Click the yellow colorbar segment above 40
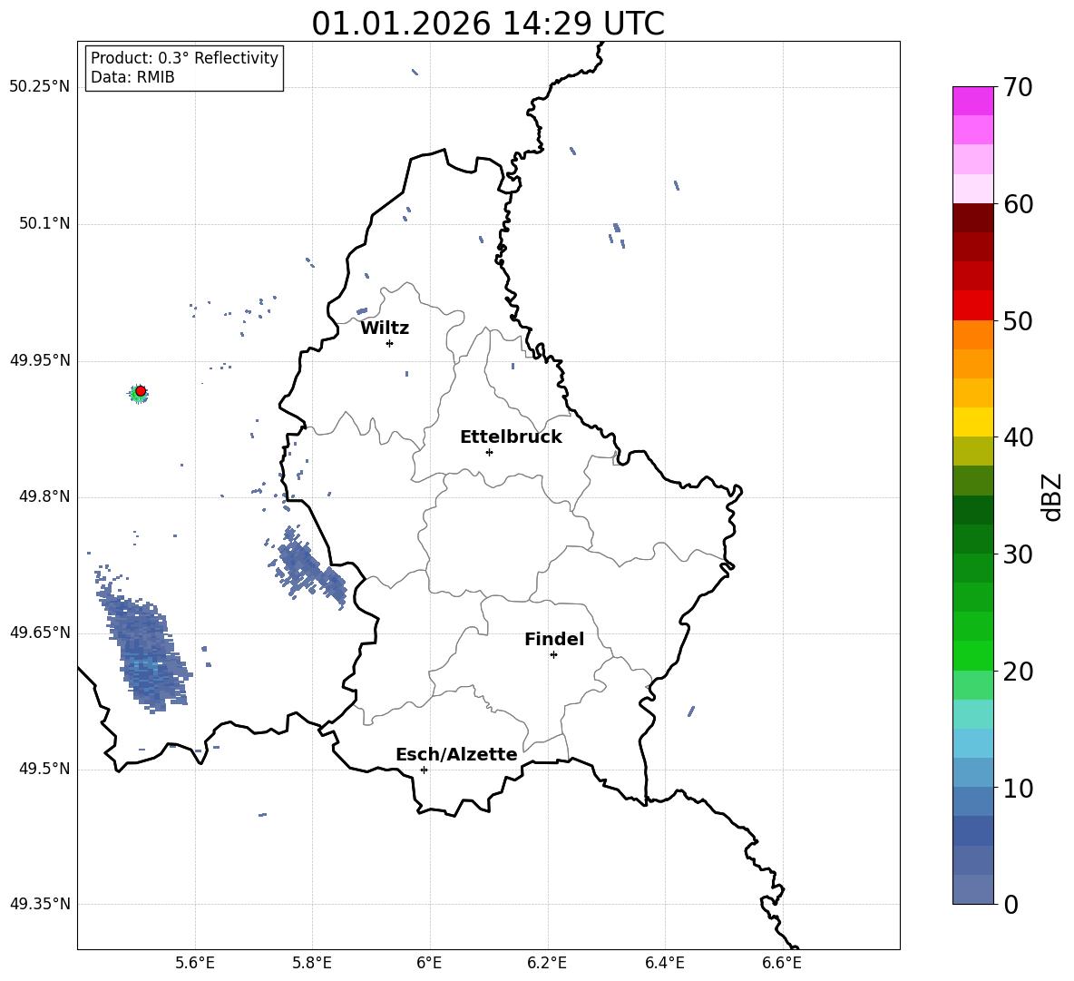The height and width of the screenshot is (981, 1074). click(972, 422)
